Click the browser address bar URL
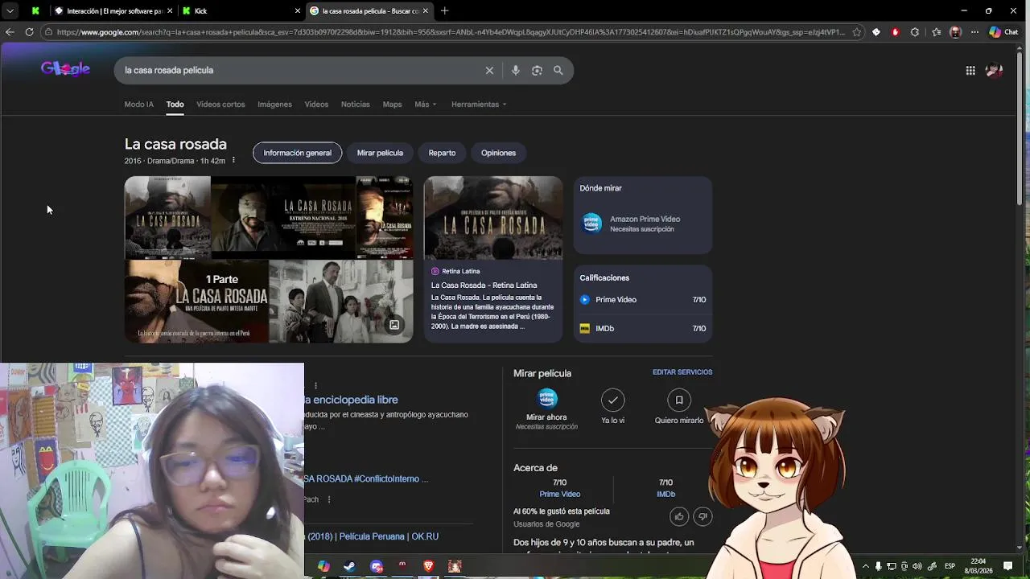The image size is (1030, 579). point(451,32)
